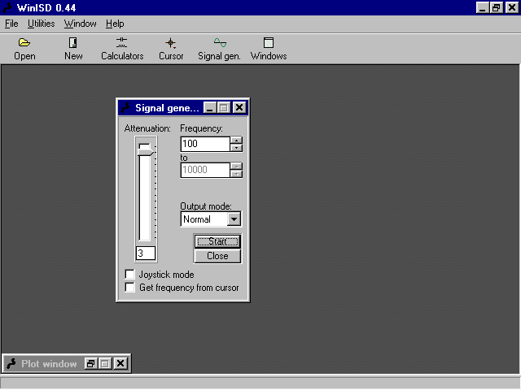This screenshot has width=521, height=390.
Task: Expand the Output mode dropdown
Action: point(234,219)
